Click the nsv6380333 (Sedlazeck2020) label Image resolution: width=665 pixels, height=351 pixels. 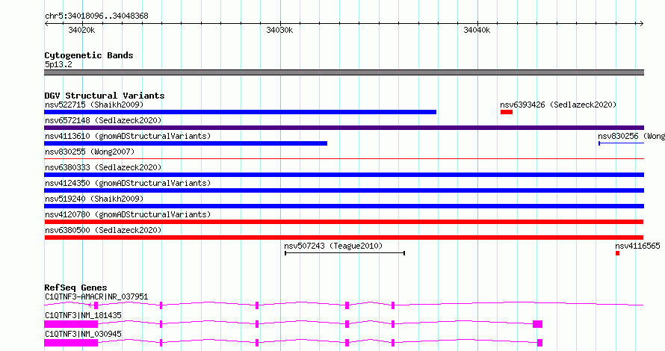[103, 167]
